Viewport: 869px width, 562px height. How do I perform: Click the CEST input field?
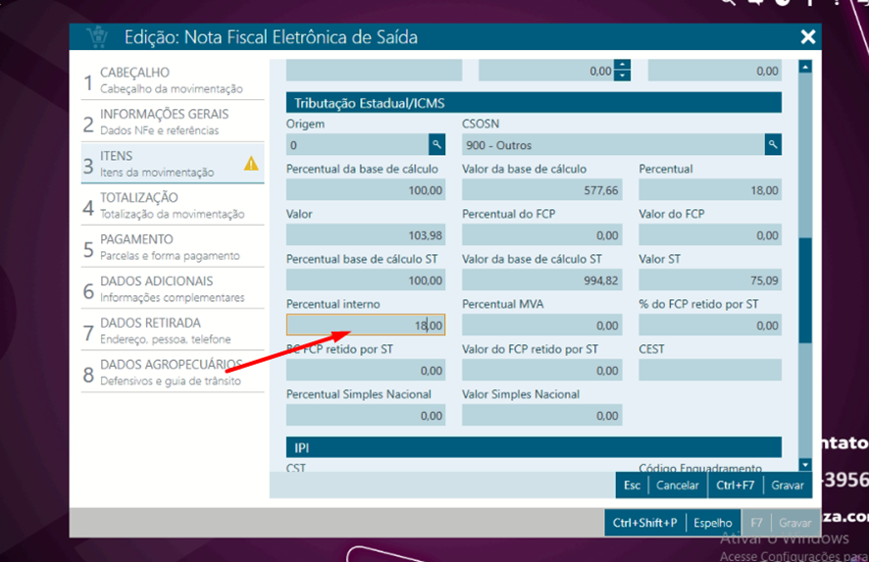tap(709, 371)
